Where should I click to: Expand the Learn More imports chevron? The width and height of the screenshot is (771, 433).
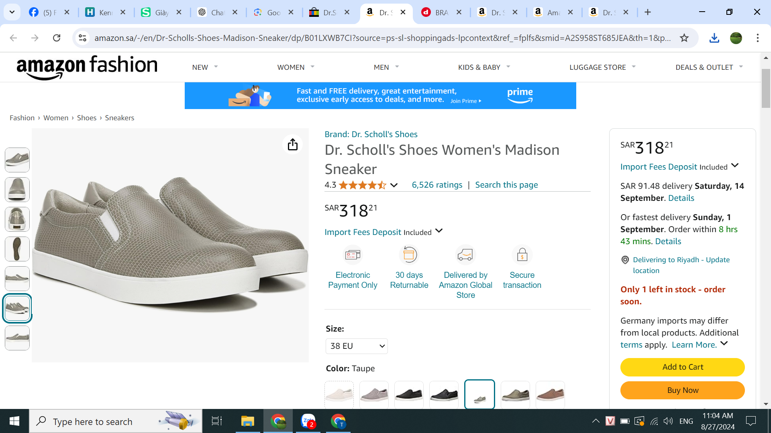pyautogui.click(x=724, y=344)
